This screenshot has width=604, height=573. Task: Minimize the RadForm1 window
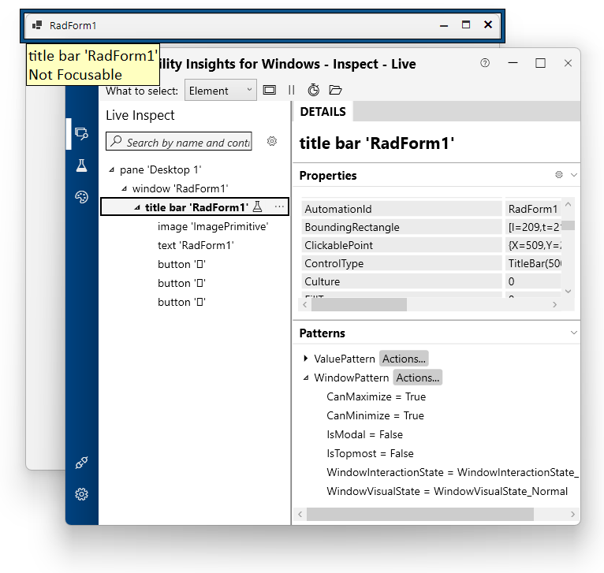pos(444,25)
